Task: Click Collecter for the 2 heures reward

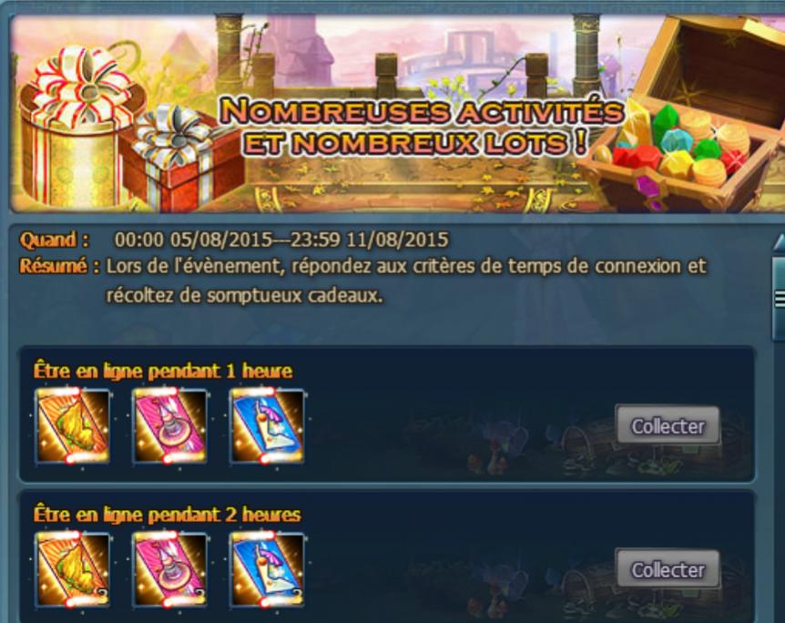Action: tap(668, 569)
